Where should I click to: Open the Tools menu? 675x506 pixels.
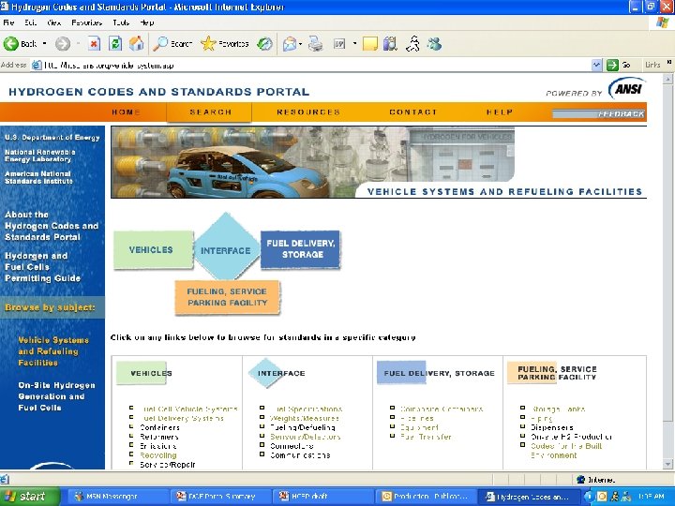click(x=121, y=22)
